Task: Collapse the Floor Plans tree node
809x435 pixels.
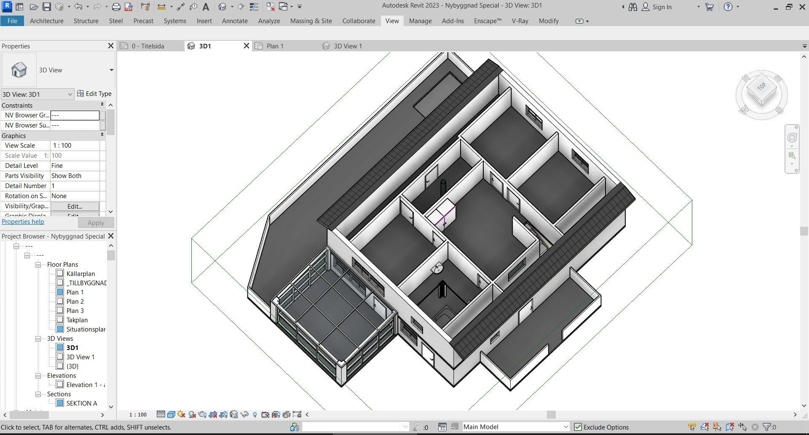Action: pyautogui.click(x=38, y=265)
